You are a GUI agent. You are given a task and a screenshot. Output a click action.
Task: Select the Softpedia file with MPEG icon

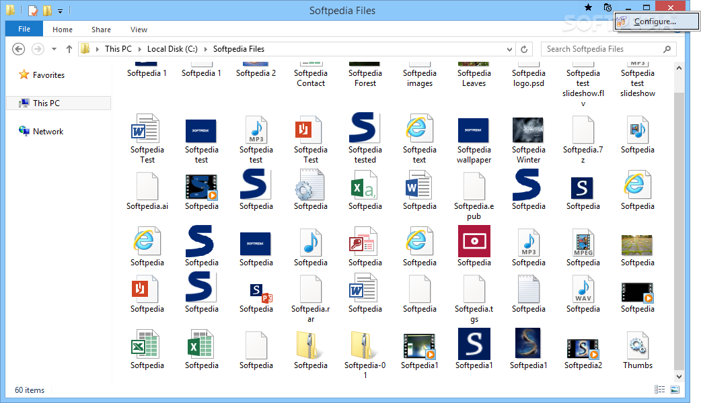click(x=583, y=247)
